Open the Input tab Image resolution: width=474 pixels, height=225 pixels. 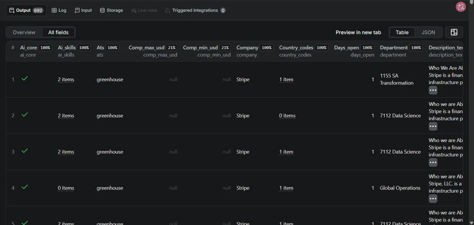83,10
